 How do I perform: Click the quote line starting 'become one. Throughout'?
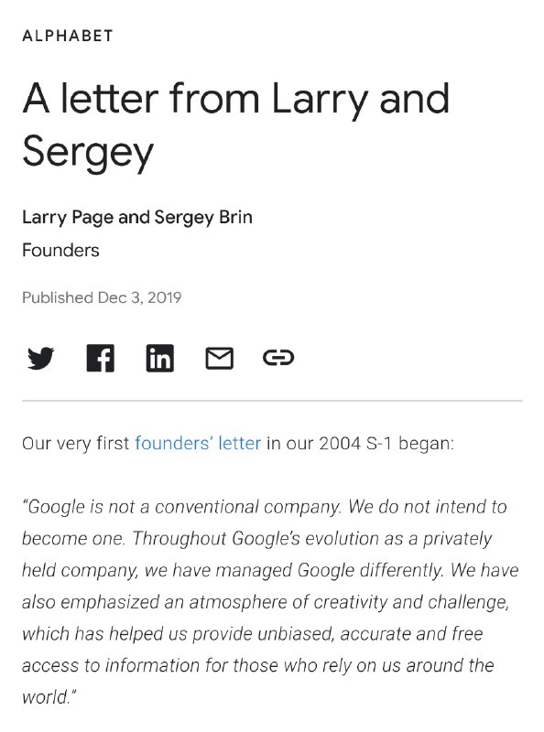pos(257,539)
